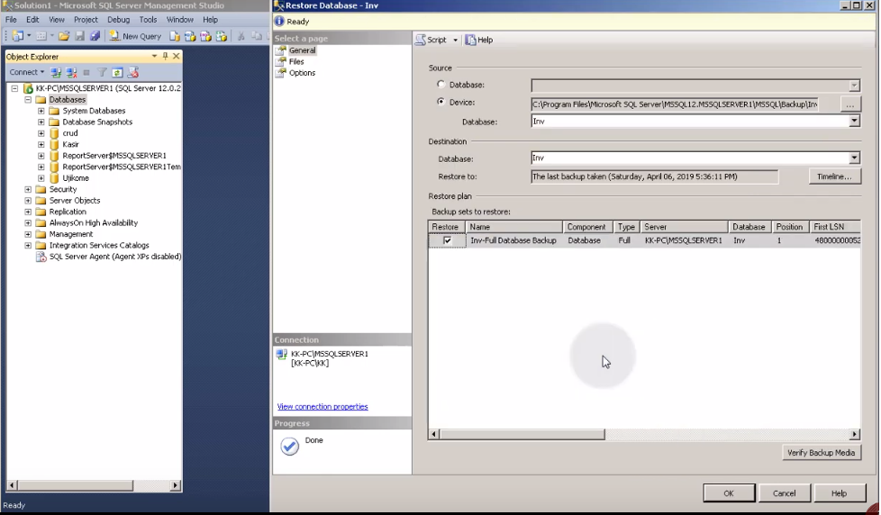
Task: Collapse the Databases node in tree
Action: [x=28, y=99]
